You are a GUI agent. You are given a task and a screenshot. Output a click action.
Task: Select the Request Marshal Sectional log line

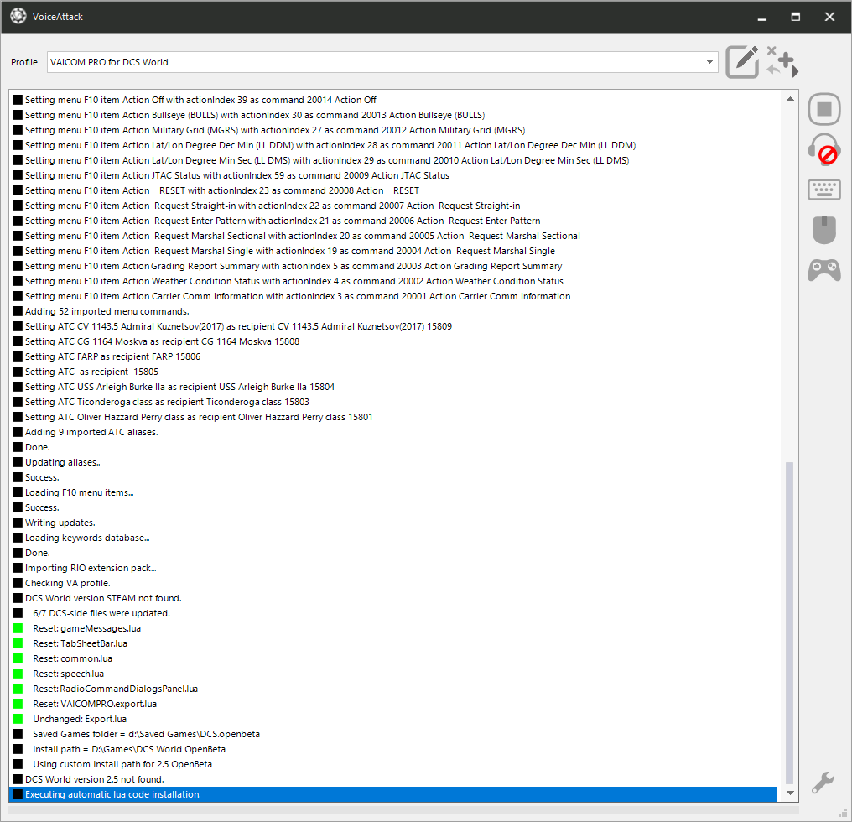pyautogui.click(x=392, y=236)
